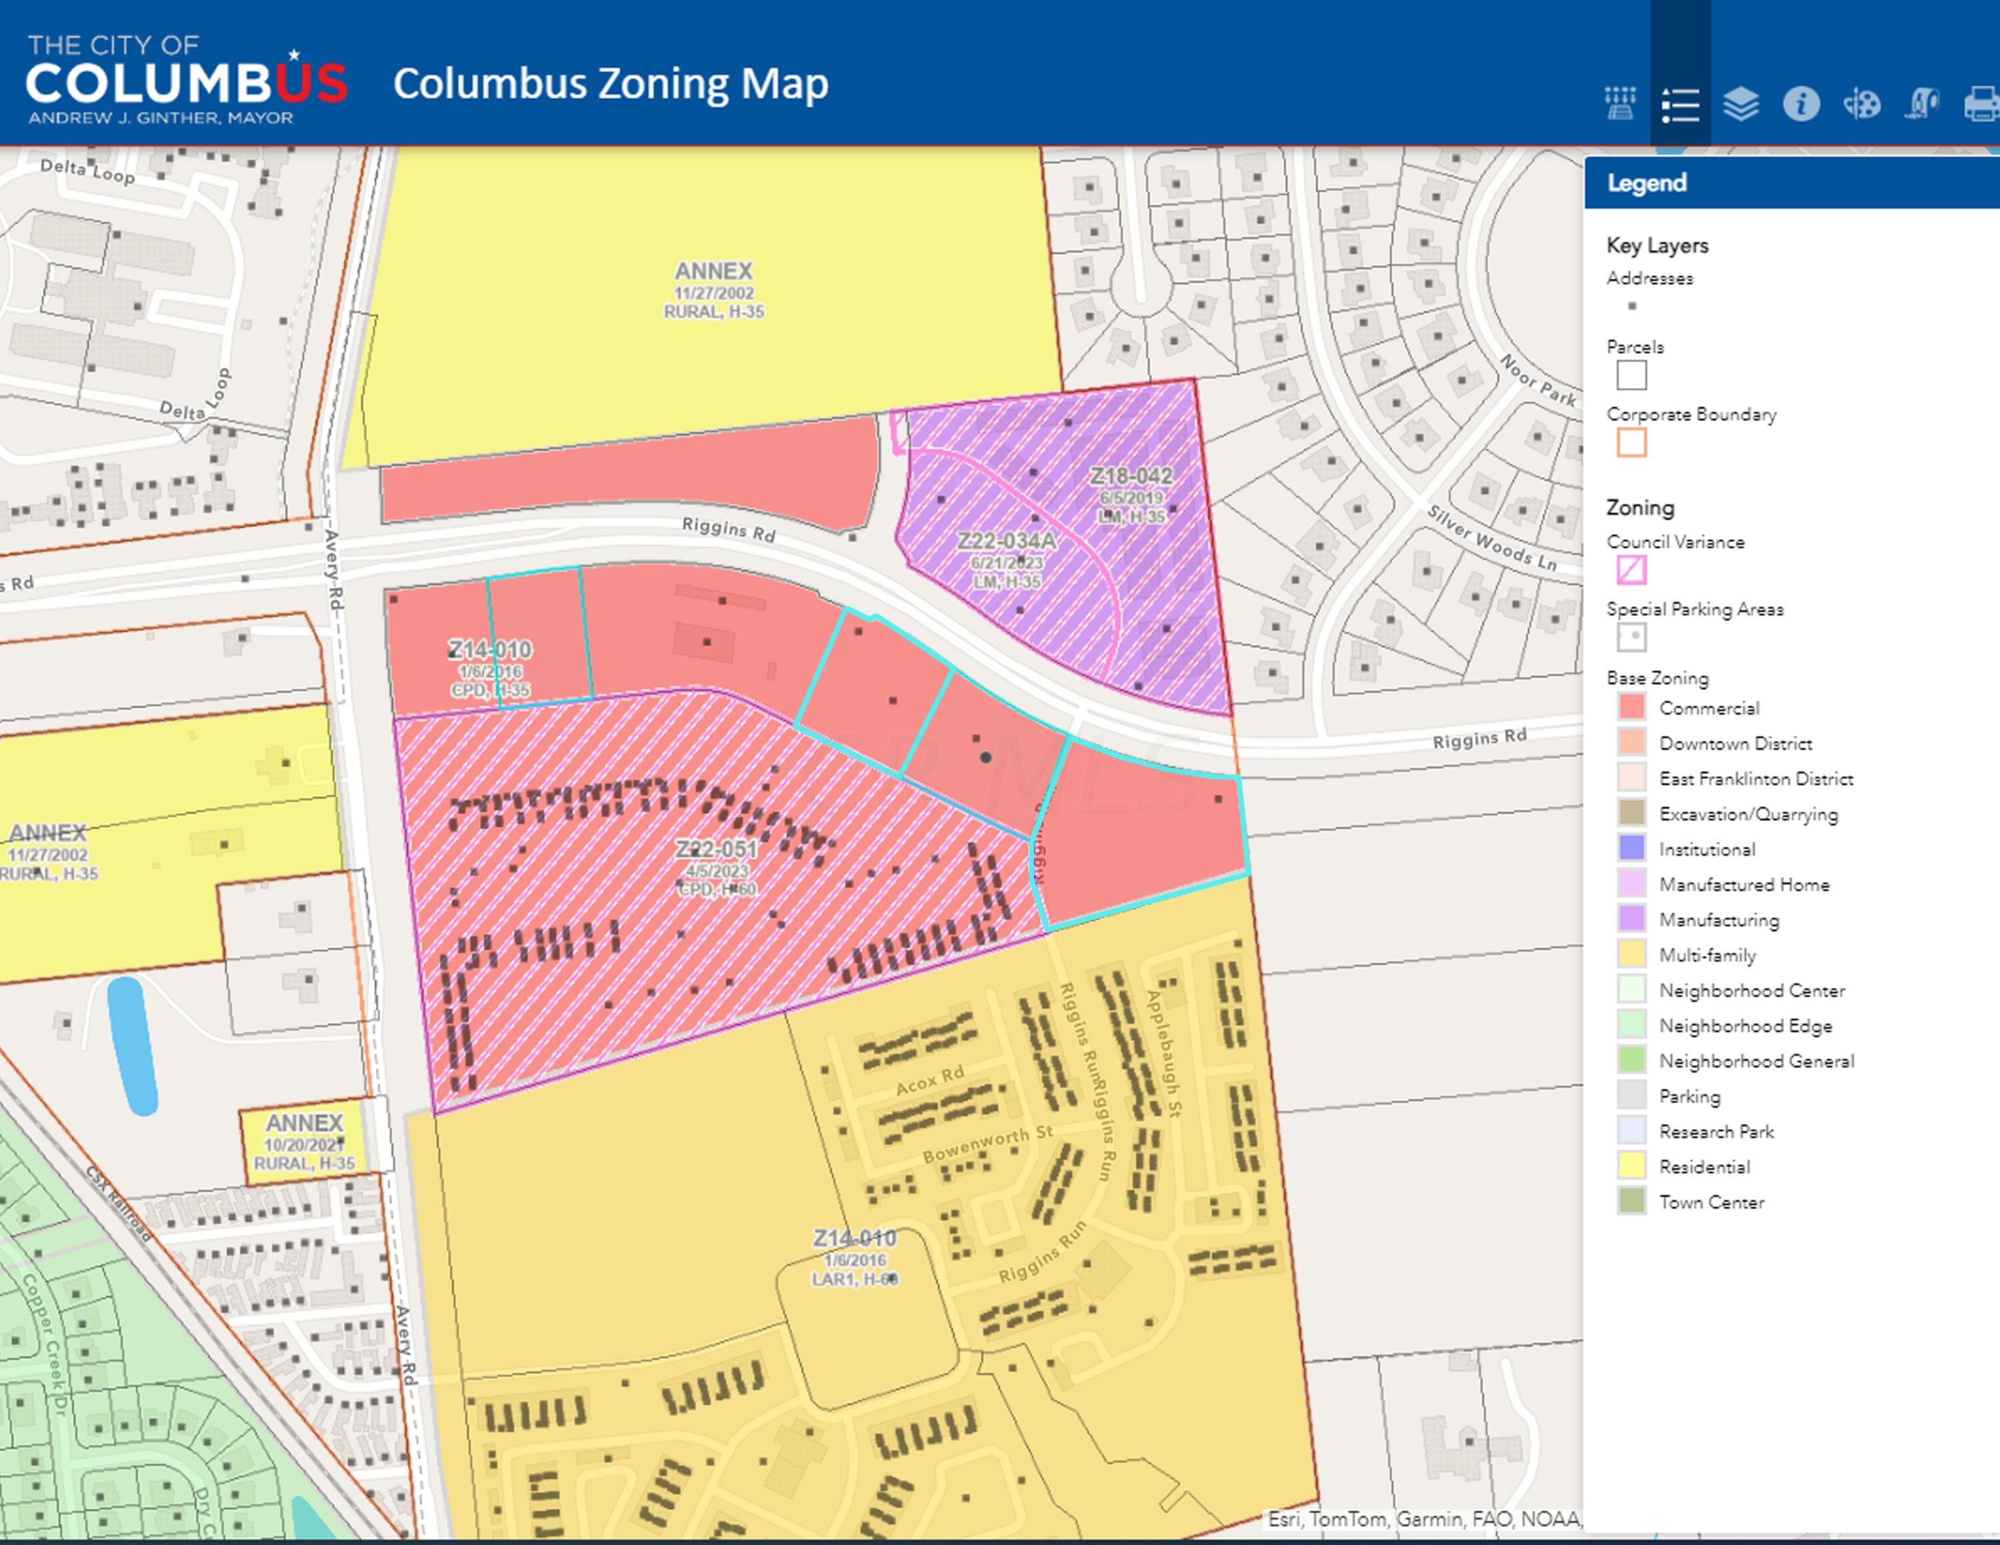Click the Manufacturing purple legend swatch

tap(1631, 919)
